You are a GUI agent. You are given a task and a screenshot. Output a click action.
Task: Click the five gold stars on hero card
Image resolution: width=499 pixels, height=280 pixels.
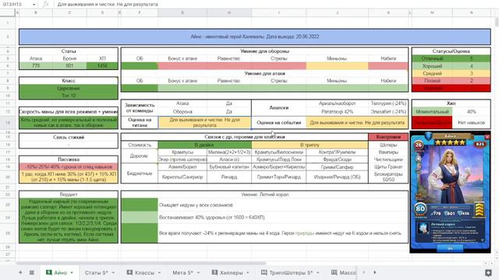coord(450,142)
